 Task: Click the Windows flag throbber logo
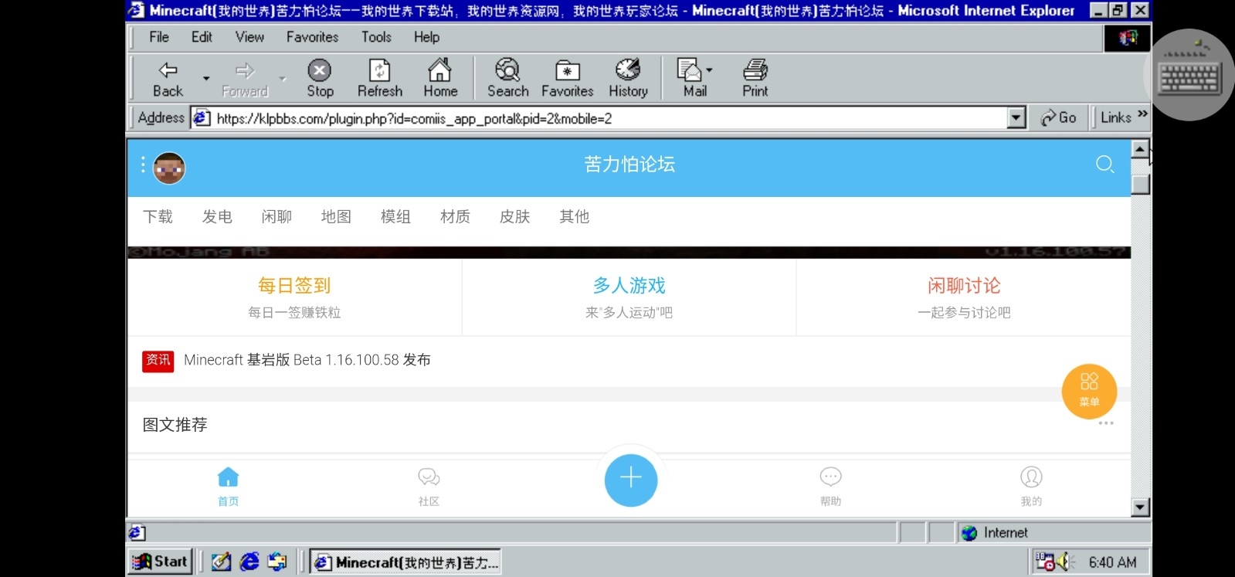click(1128, 38)
